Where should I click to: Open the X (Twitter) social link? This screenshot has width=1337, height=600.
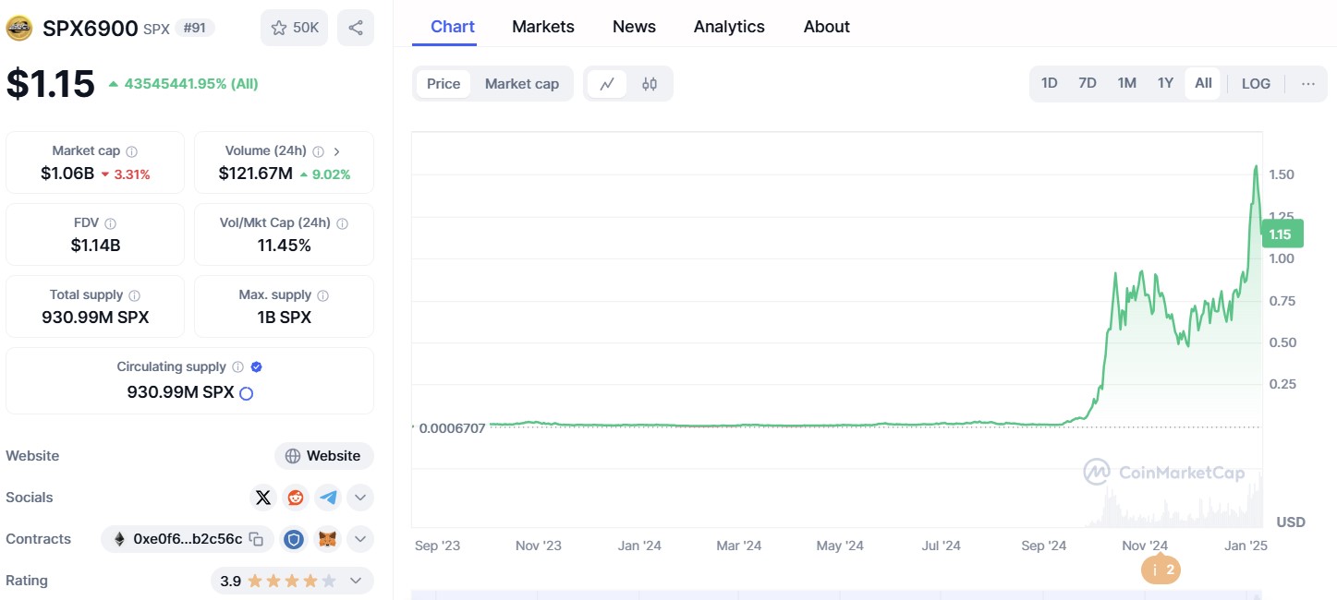(263, 498)
